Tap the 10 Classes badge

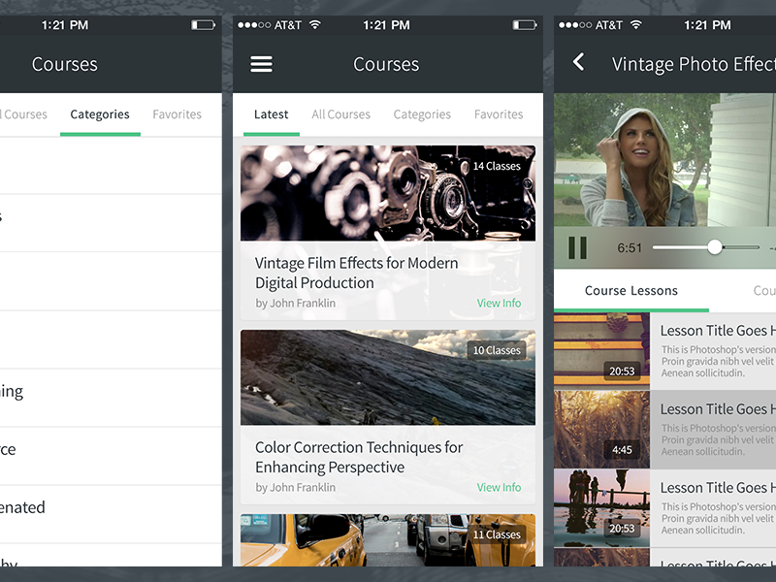(497, 350)
